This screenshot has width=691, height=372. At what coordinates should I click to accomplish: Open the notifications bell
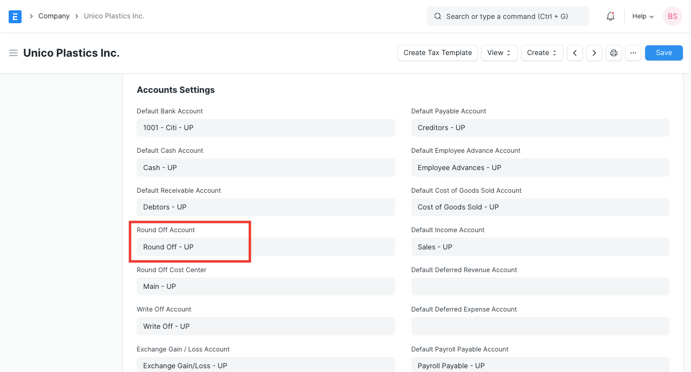pyautogui.click(x=611, y=16)
